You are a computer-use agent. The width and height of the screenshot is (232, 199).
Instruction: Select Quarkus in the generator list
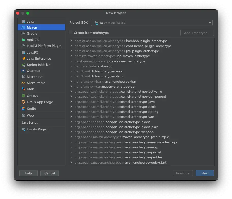41,71
